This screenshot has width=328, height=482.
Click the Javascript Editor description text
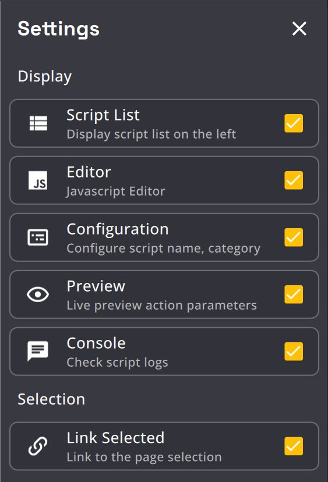click(116, 192)
